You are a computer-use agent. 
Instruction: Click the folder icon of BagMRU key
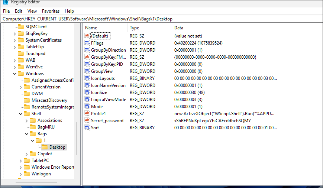coord(33,127)
